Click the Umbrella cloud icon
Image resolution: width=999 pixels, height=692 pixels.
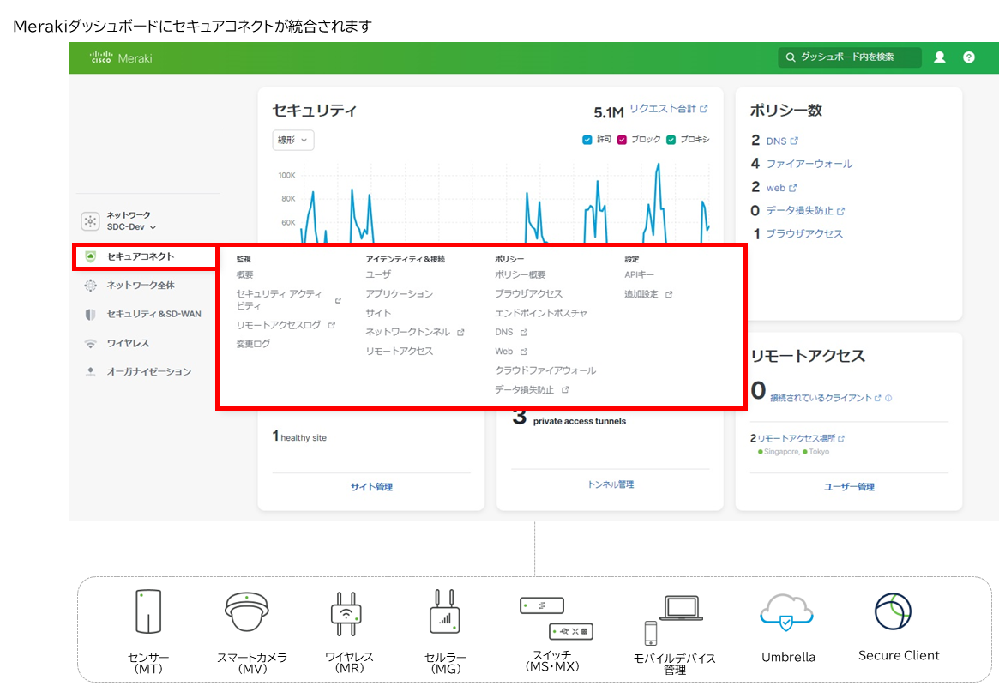786,612
